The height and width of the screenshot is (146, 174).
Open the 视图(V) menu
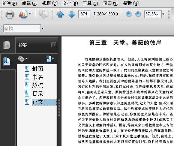coord(50,3)
